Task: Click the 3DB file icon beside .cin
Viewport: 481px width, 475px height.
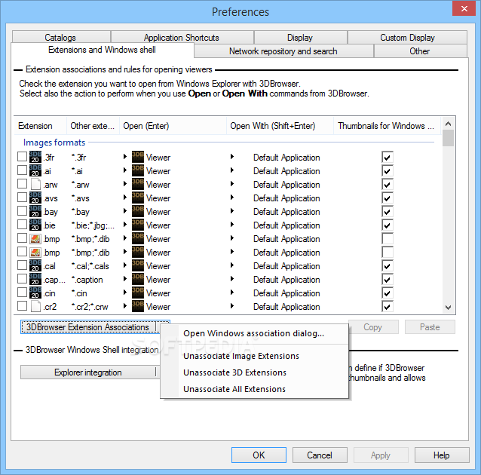Action: coord(35,293)
